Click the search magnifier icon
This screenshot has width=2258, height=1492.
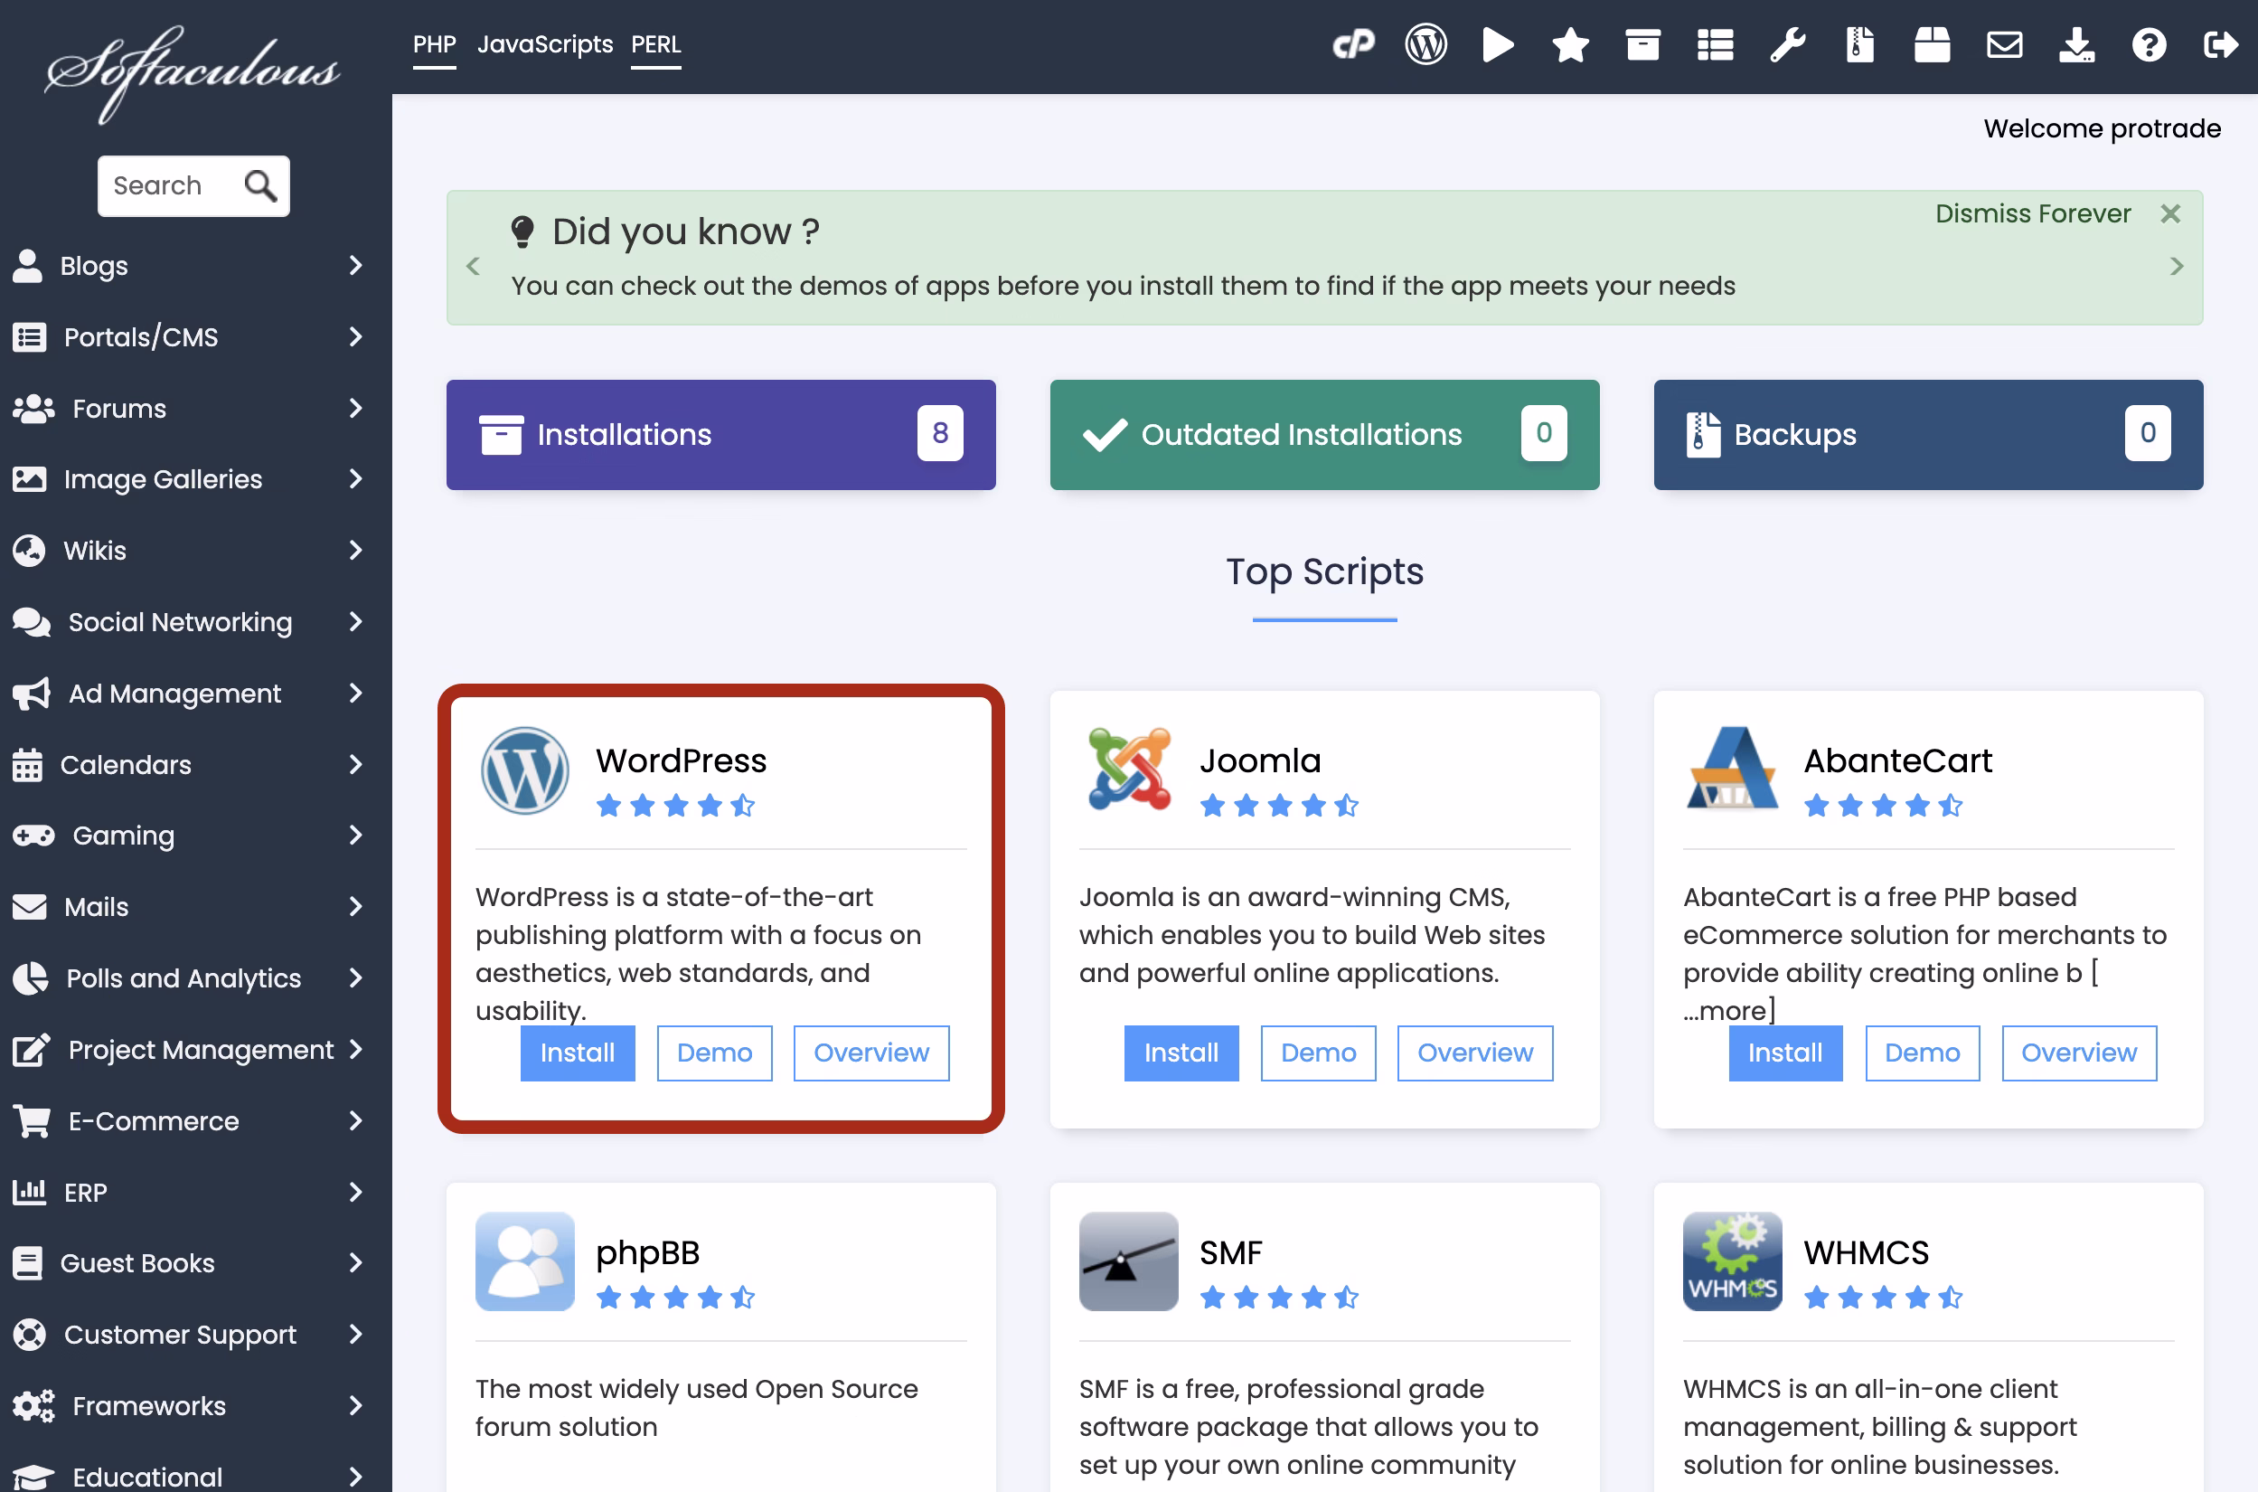(260, 185)
